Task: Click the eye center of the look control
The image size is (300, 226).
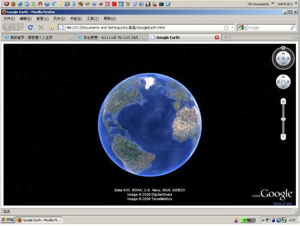Action: click(283, 59)
